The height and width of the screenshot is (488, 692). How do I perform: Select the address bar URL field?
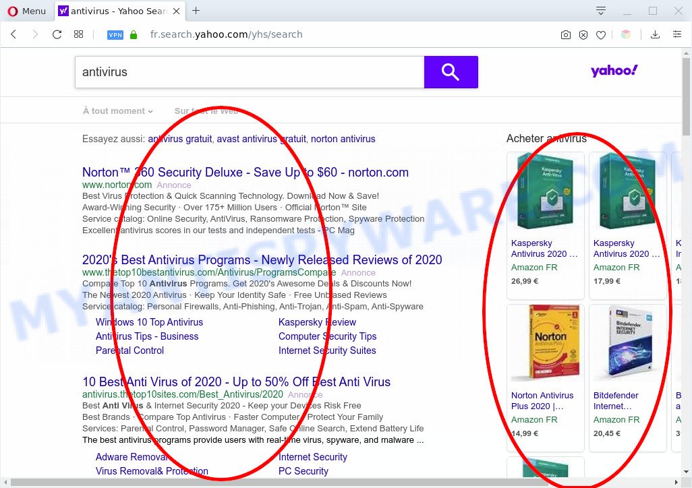pos(227,34)
